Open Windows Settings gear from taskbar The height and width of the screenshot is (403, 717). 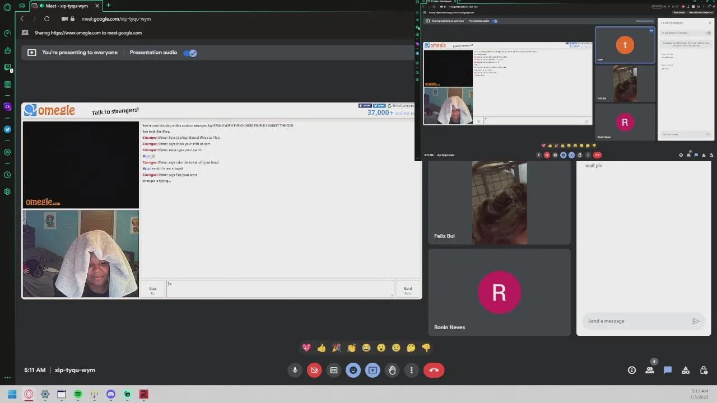pyautogui.click(x=45, y=394)
